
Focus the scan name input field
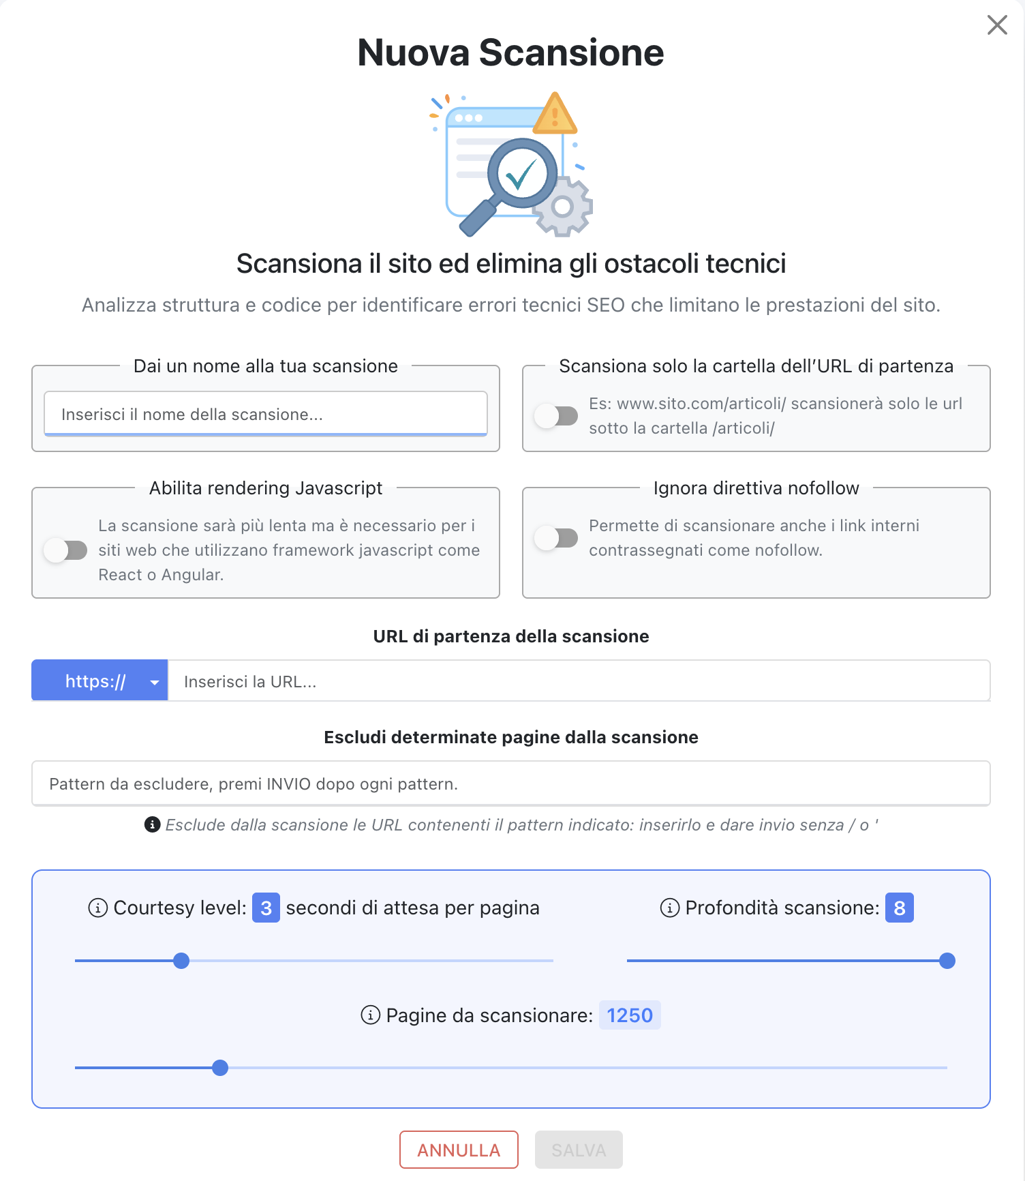(266, 414)
